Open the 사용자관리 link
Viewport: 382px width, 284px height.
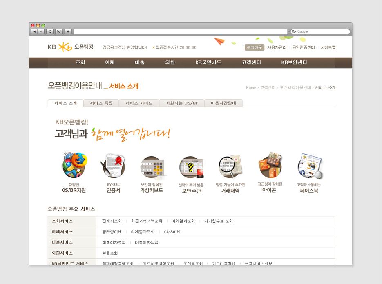point(277,47)
